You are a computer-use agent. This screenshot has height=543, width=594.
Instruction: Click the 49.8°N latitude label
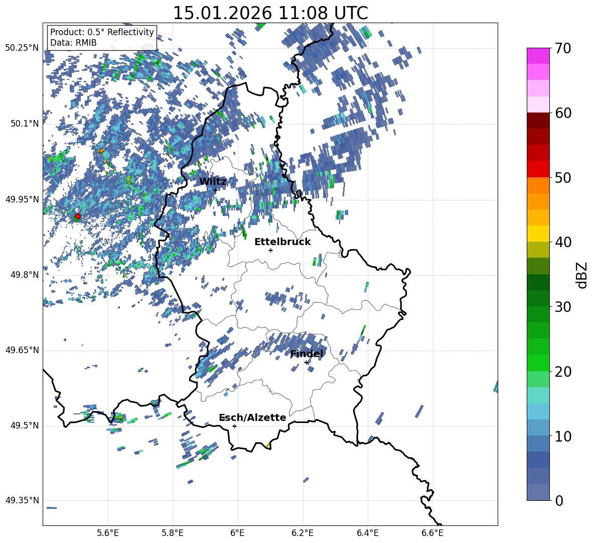tap(25, 275)
